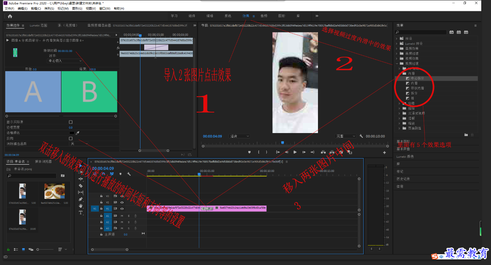Switch project panel to list view
Screen dimensions: 491x265
16,249
